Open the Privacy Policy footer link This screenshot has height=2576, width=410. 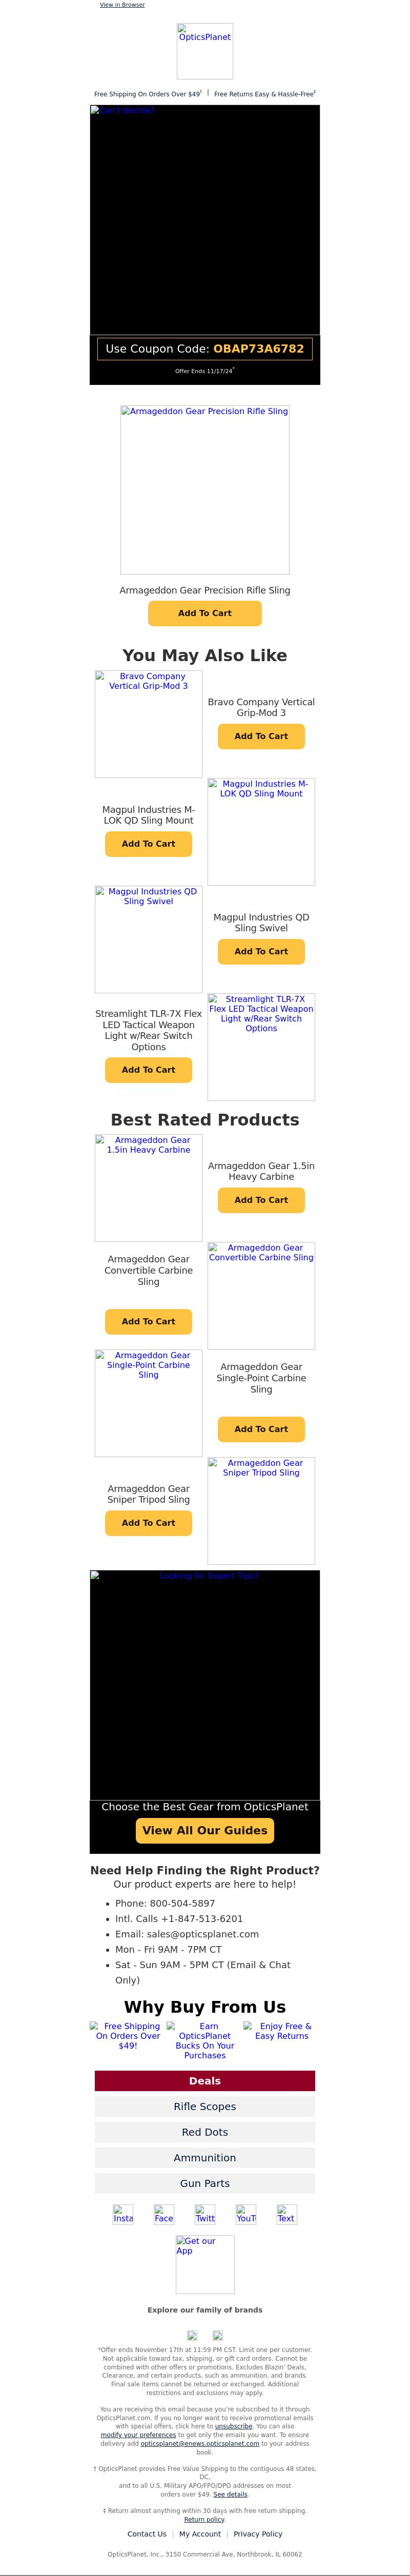pyautogui.click(x=258, y=2534)
